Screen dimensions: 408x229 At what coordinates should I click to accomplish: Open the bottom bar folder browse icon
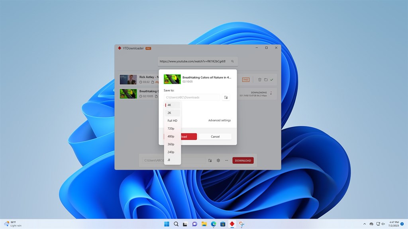[x=210, y=161]
